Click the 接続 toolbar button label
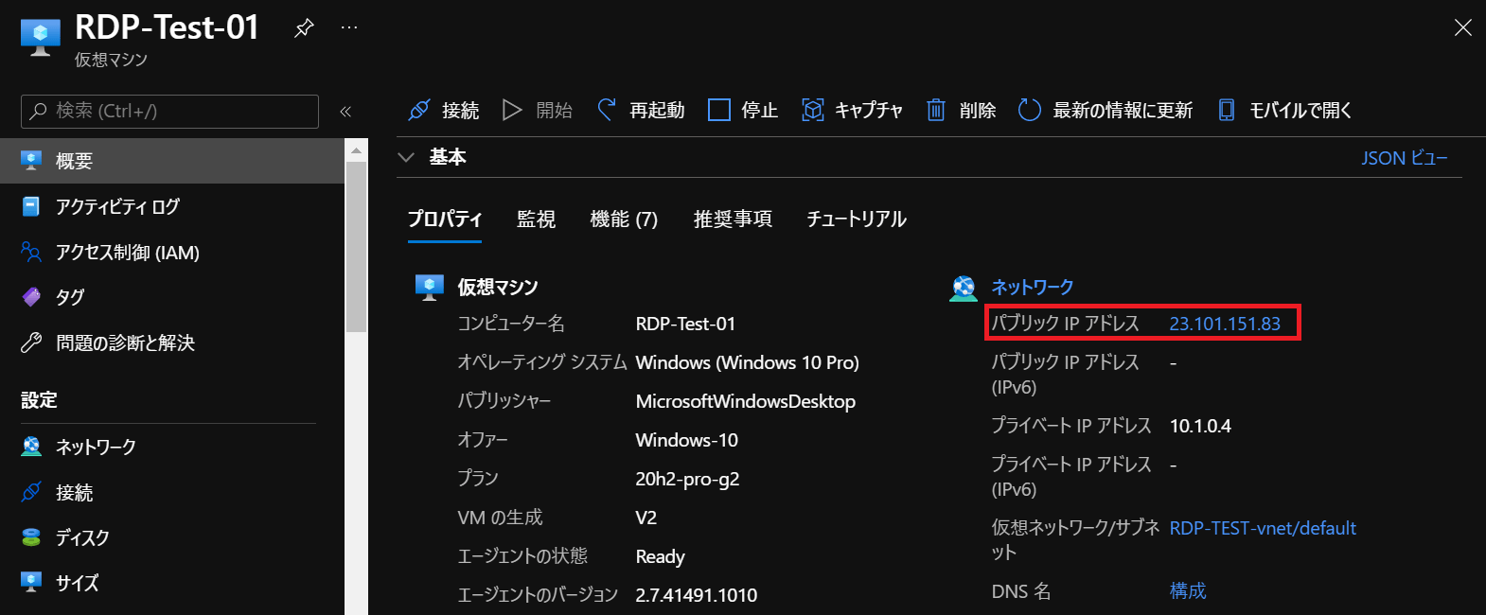The width and height of the screenshot is (1486, 615). 461,111
